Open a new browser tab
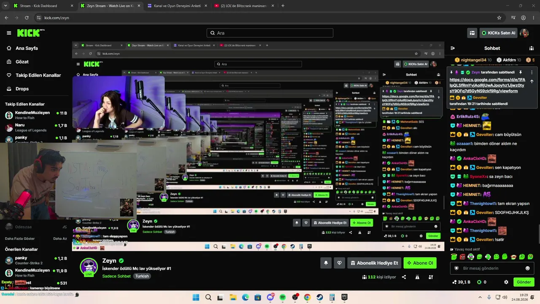Screen dimensions: 540x304 pyautogui.click(x=283, y=6)
